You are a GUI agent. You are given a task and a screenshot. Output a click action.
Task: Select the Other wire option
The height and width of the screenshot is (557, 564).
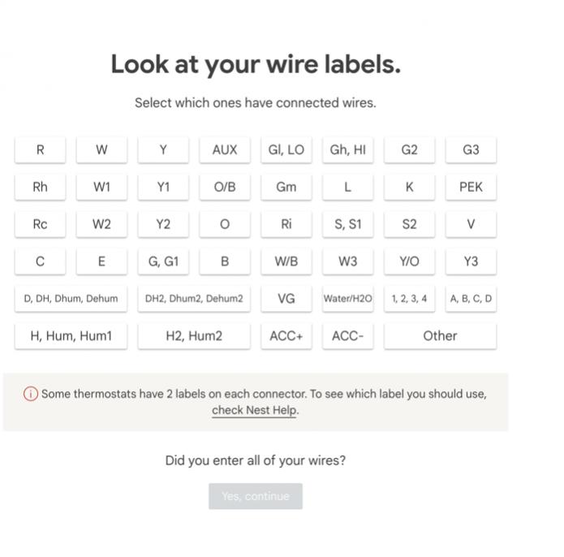point(441,336)
